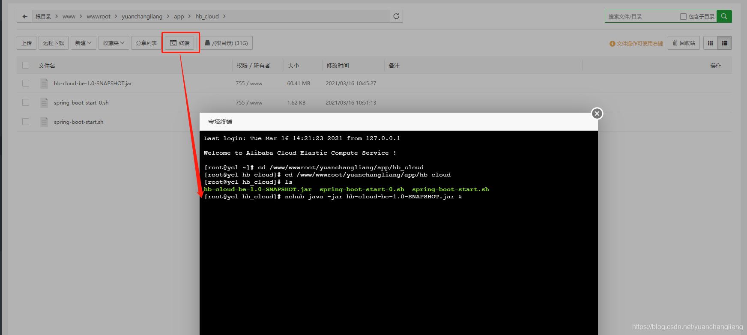Check the hb-cloud-be-1.0-SNAPSHOT.jar row checkbox
Viewport: 747px width, 335px height.
click(26, 83)
